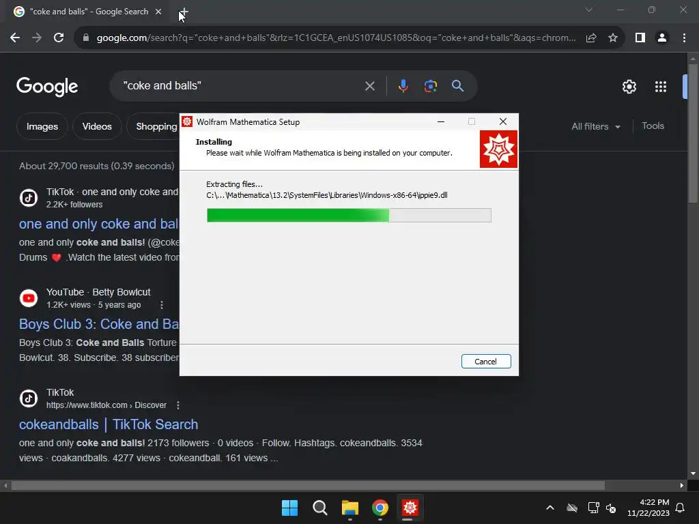Bookmark this page with the star icon
Viewport: 699px width, 524px height.
(613, 38)
